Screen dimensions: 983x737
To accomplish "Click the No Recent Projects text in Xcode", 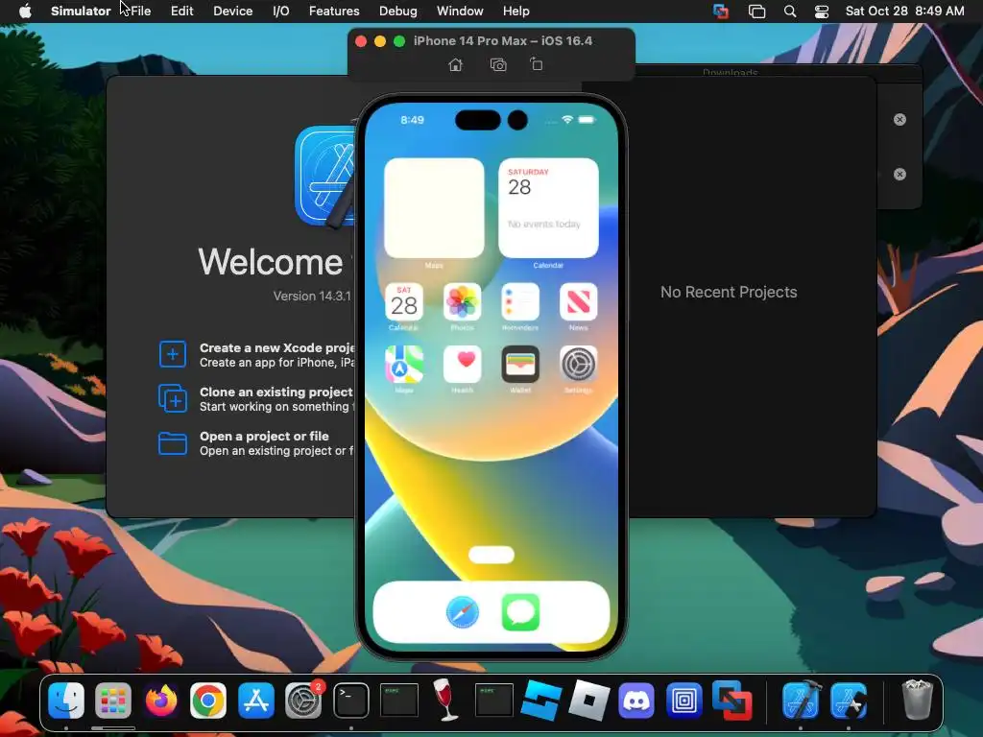I will [729, 292].
